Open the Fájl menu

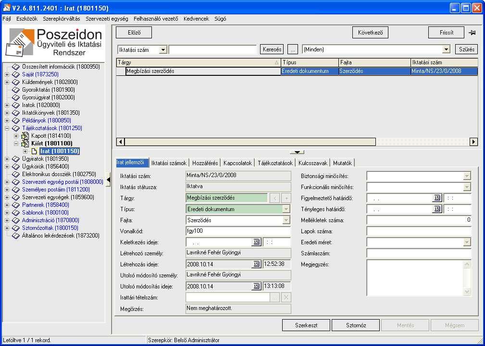(x=7, y=19)
